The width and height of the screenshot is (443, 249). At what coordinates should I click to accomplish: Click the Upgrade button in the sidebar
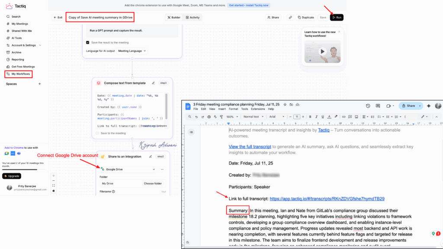click(x=11, y=176)
